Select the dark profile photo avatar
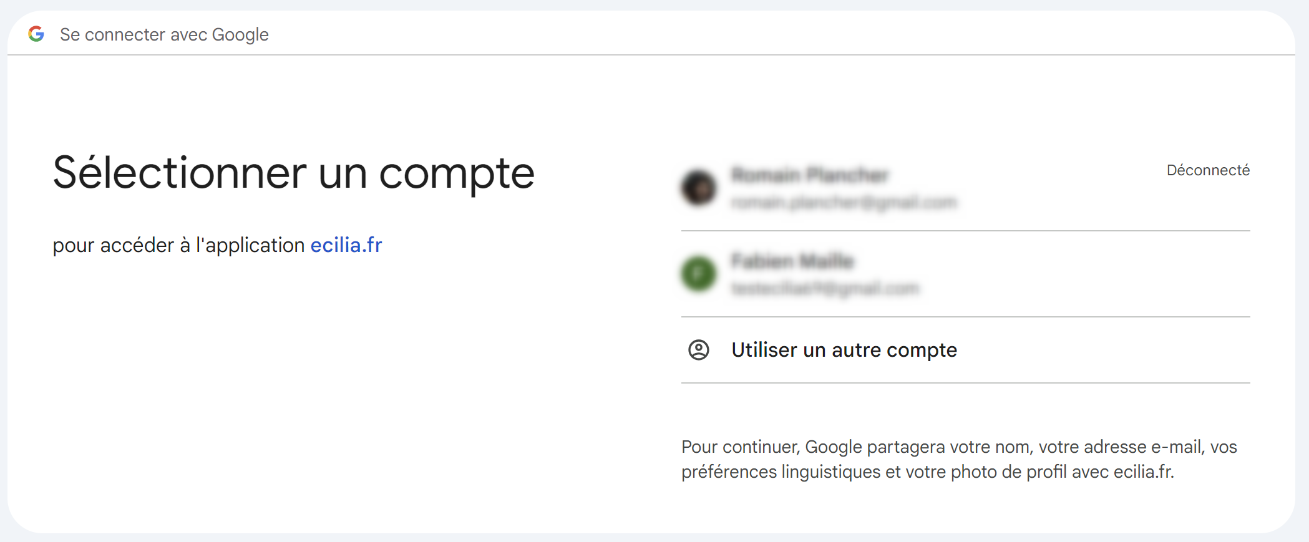The width and height of the screenshot is (1309, 542). (x=699, y=187)
